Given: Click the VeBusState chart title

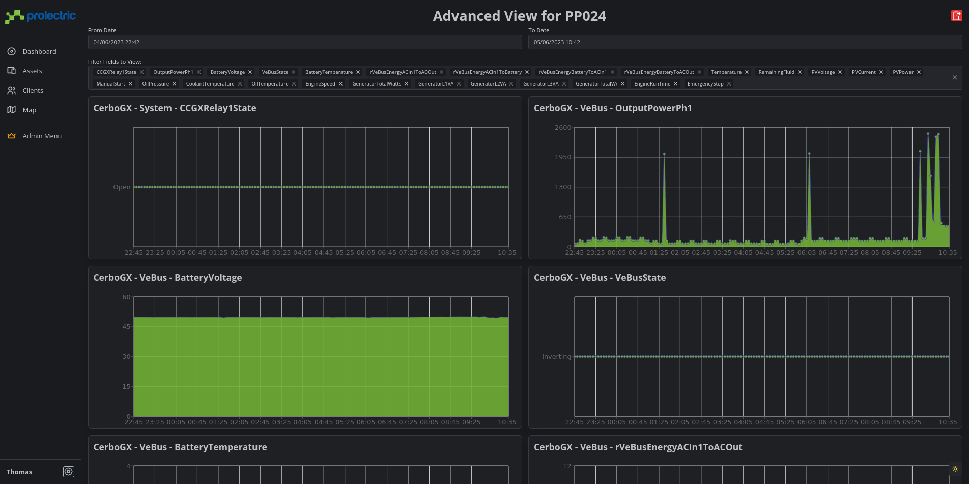Looking at the screenshot, I should [x=600, y=278].
